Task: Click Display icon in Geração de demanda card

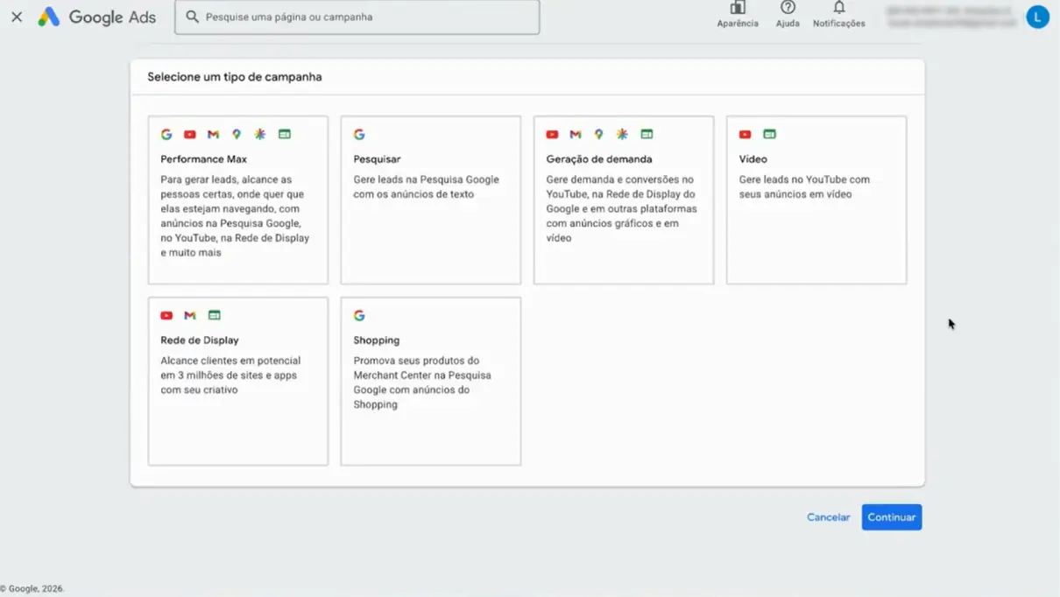Action: point(647,134)
